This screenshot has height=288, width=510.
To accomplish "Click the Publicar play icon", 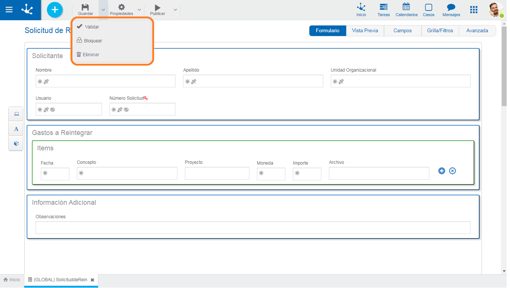I will 157,7.
